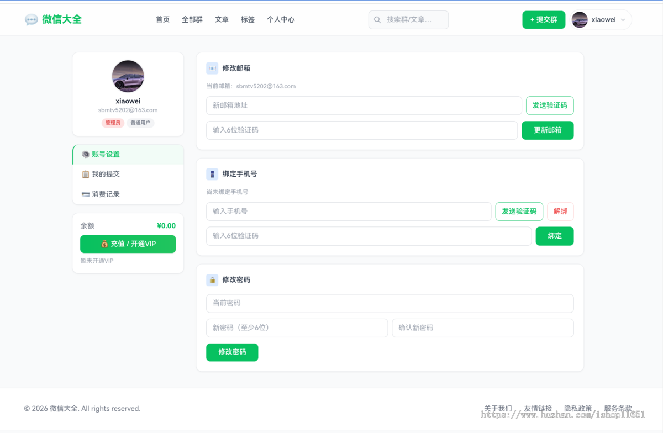Screen dimensions: 663x433
Task: Click the 普通用户 role badge
Action: (140, 123)
